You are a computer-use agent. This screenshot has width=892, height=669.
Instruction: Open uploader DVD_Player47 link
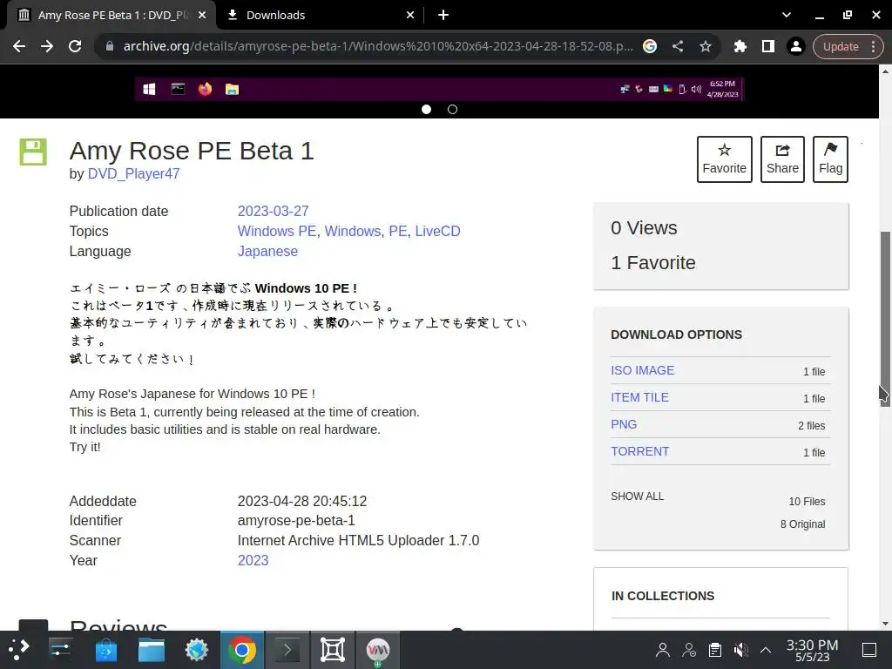pos(133,173)
